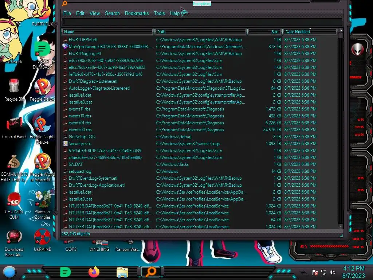
Task: Select EtwRTDiagLog.etl in results
Action: tap(85, 54)
